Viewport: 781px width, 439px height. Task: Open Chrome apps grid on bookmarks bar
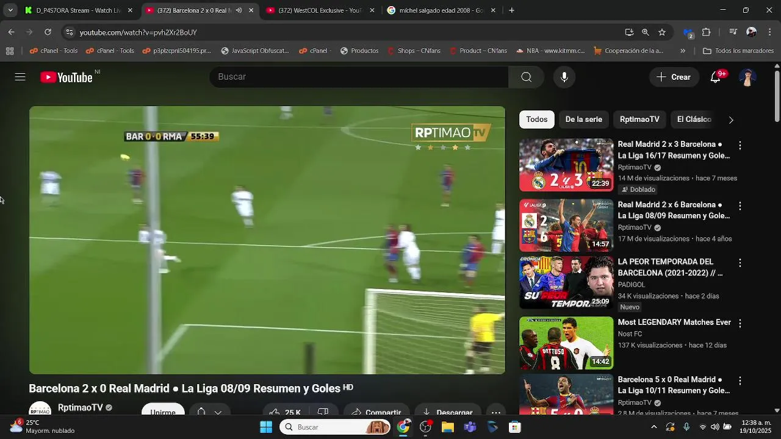(9, 51)
